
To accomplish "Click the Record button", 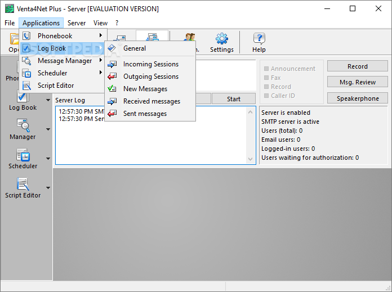I will [358, 66].
